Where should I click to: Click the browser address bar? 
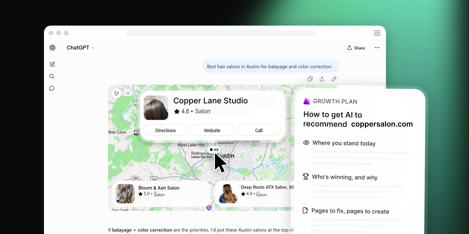(221, 33)
